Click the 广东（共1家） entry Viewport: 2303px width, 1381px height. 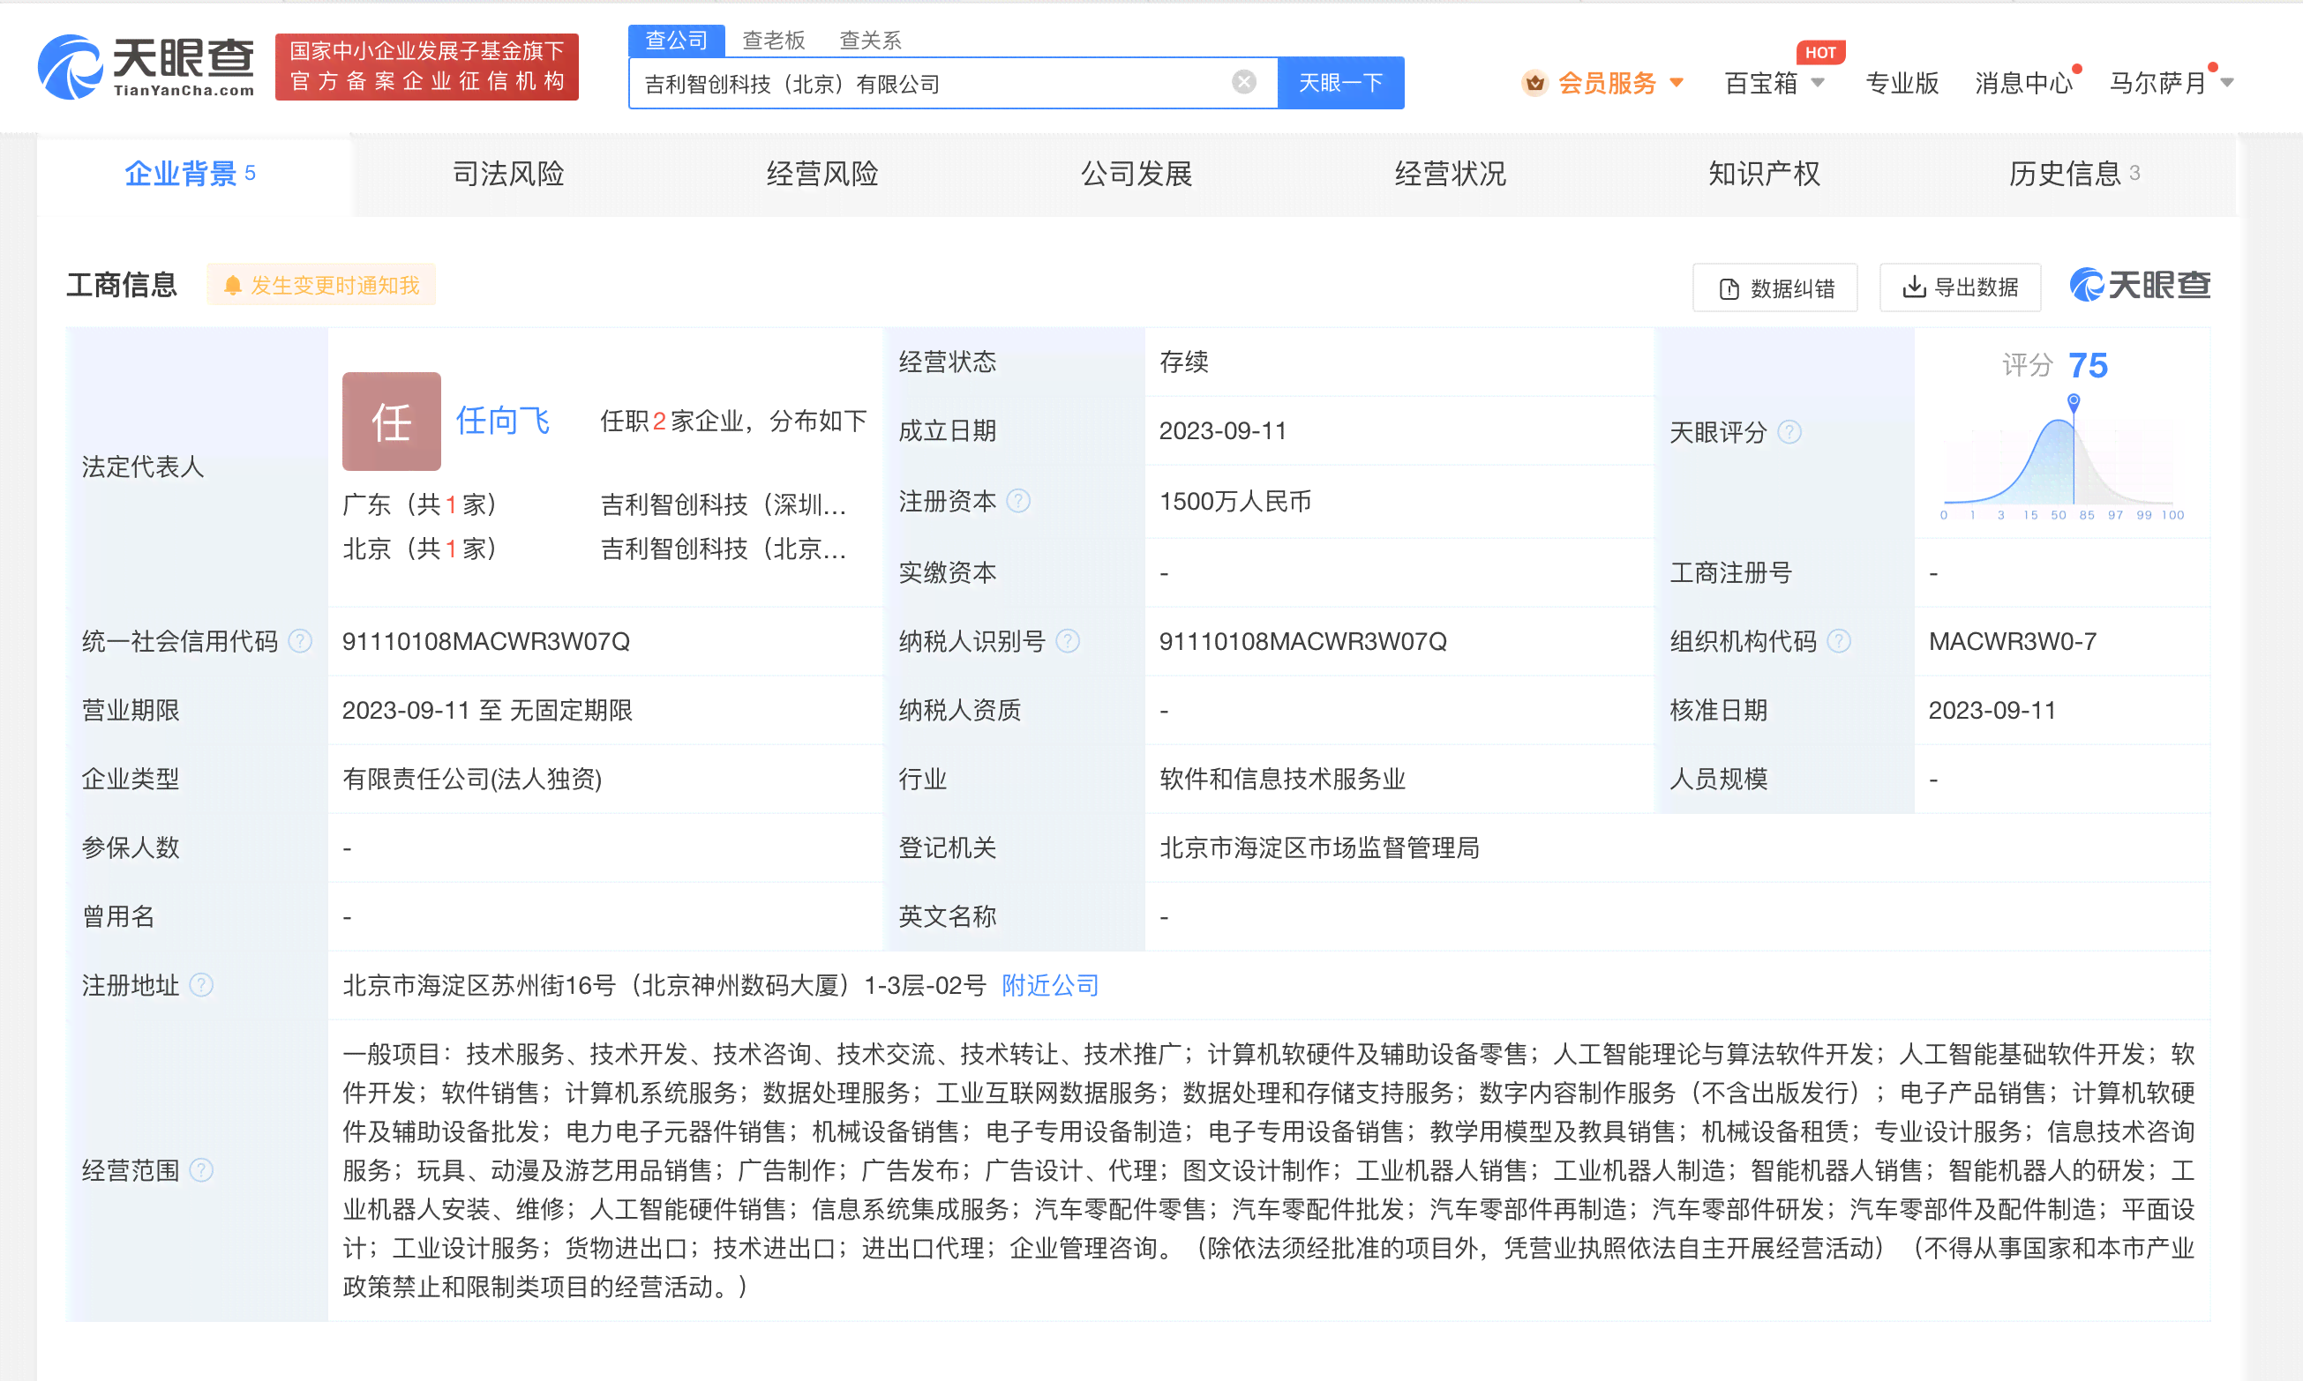tap(420, 504)
